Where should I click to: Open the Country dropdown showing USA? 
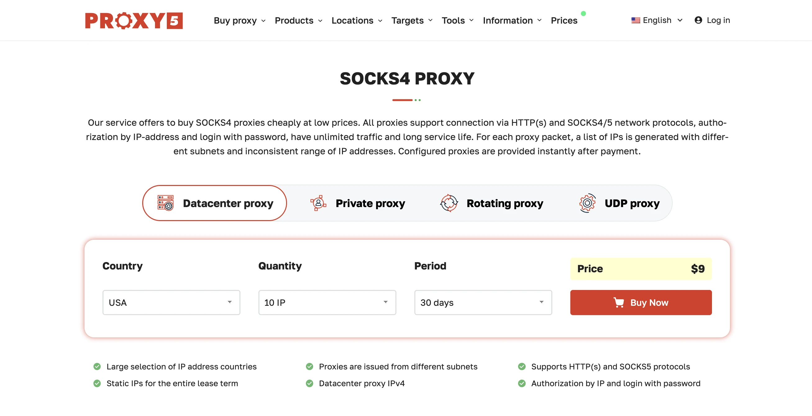171,302
